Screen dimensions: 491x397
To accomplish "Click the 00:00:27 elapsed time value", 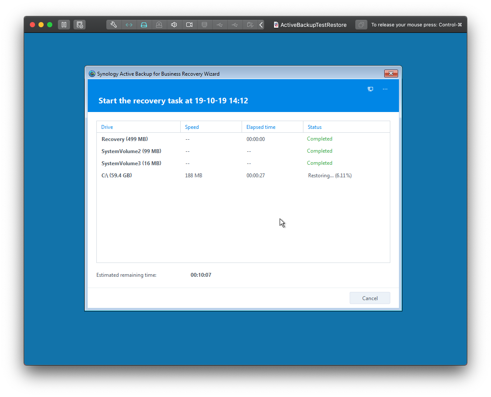I will (x=255, y=176).
